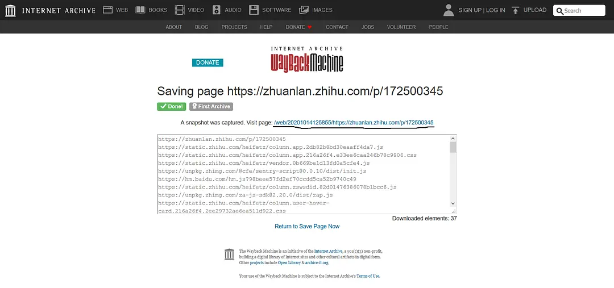Click the Wayback Machine logo
Screen dimensions: 614x288
pos(307,60)
